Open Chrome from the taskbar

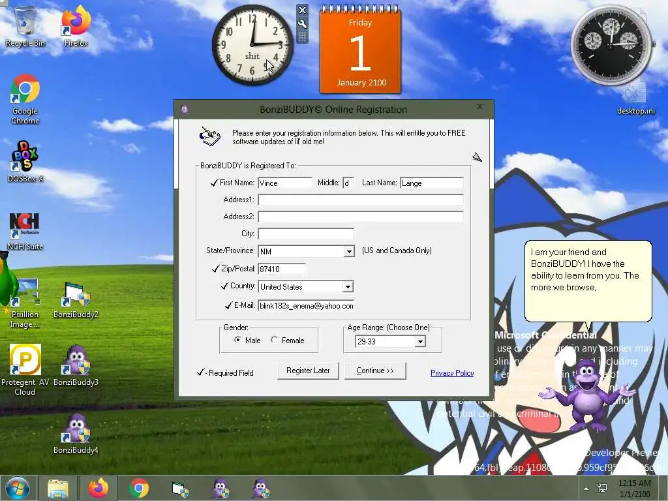(139, 488)
